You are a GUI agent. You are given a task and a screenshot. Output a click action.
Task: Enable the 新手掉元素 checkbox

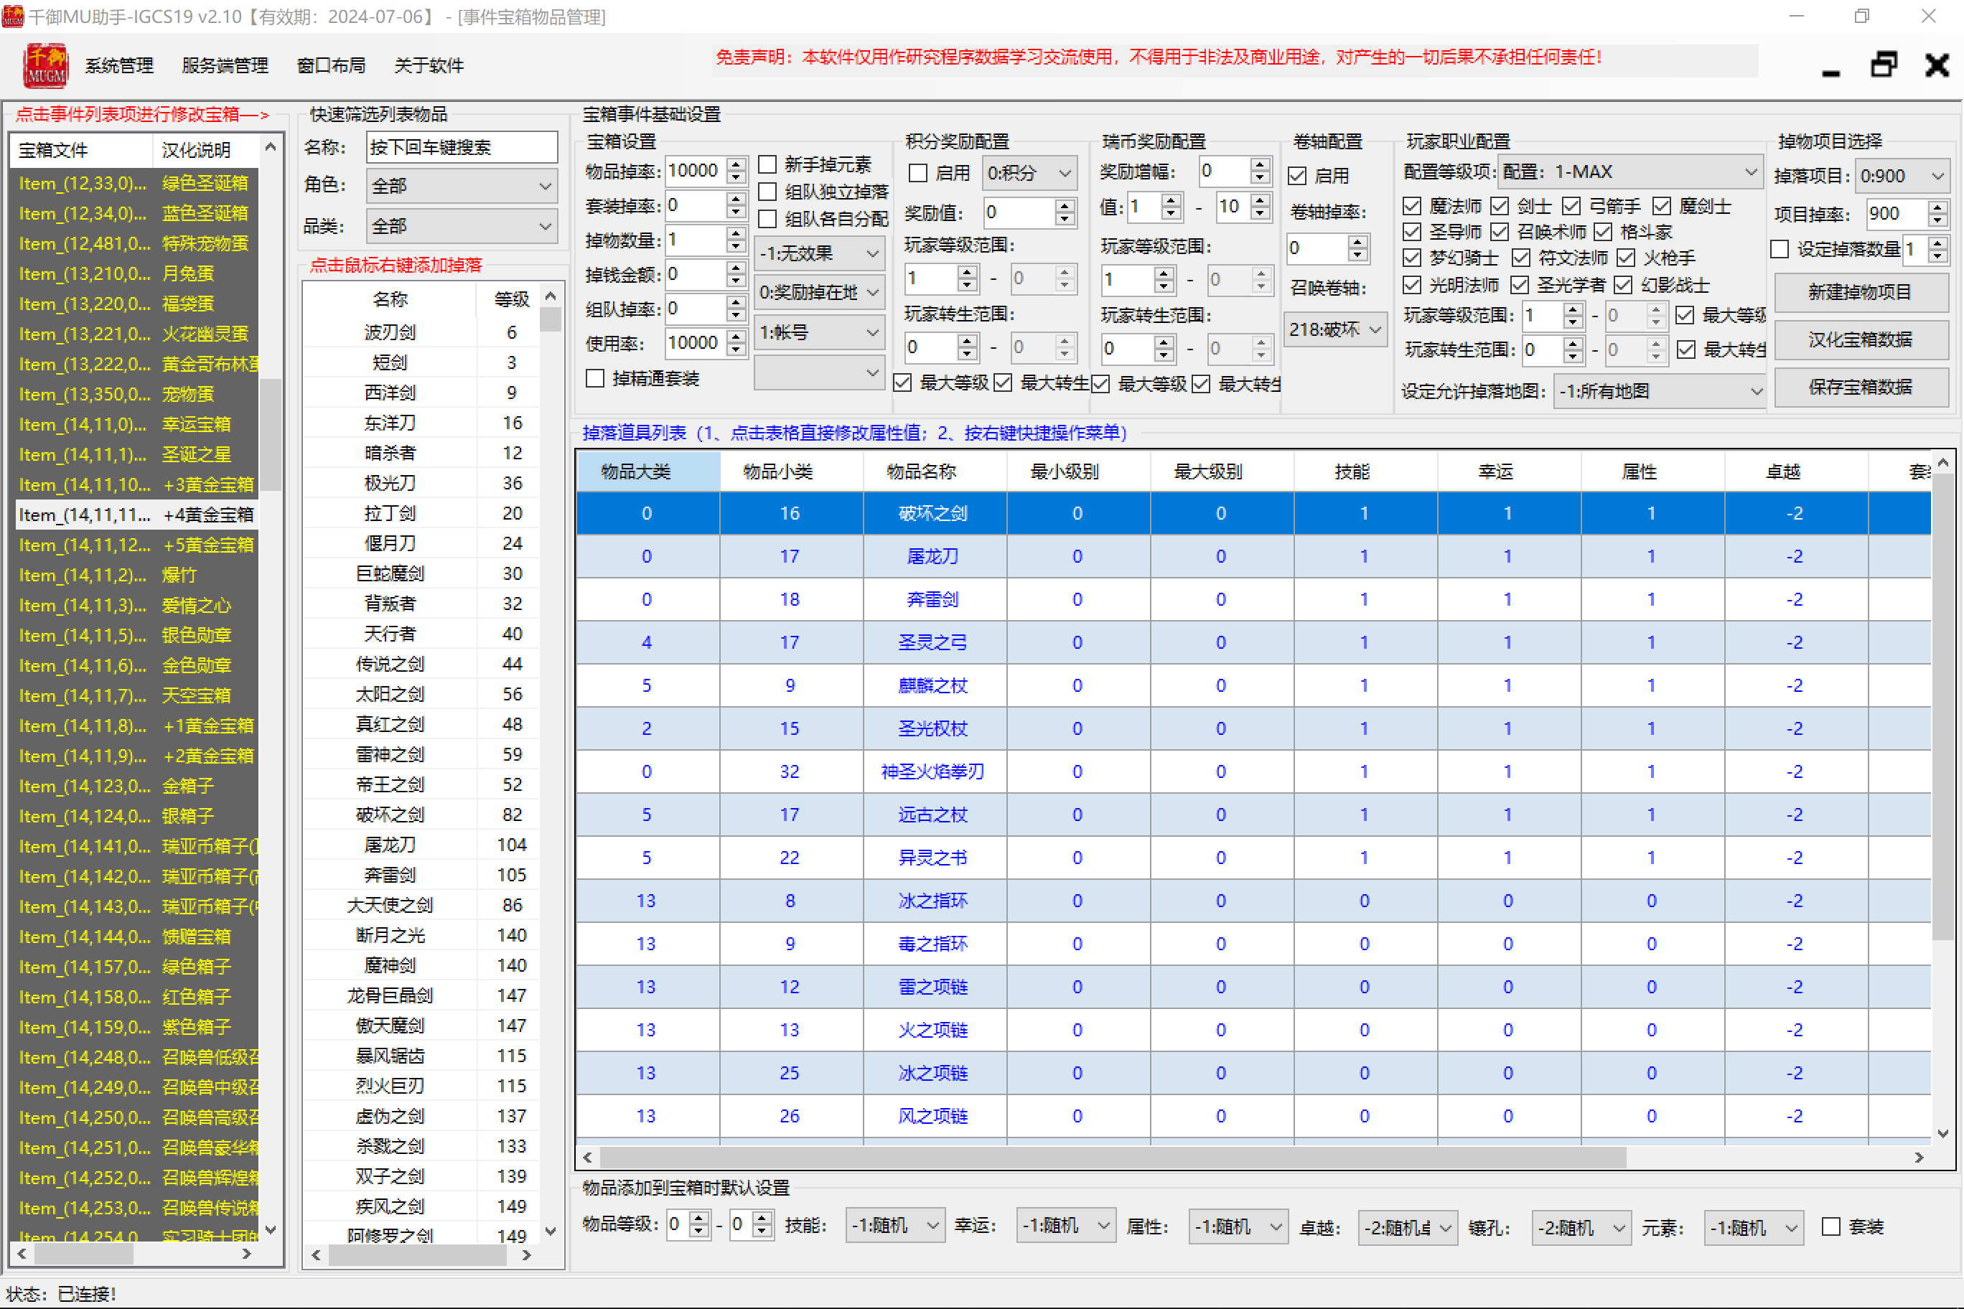(x=767, y=164)
